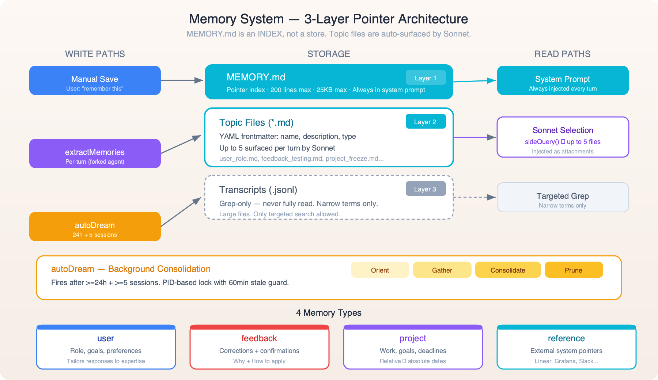This screenshot has width=658, height=380.
Task: Click the feedback memory type card
Action: [x=259, y=347]
